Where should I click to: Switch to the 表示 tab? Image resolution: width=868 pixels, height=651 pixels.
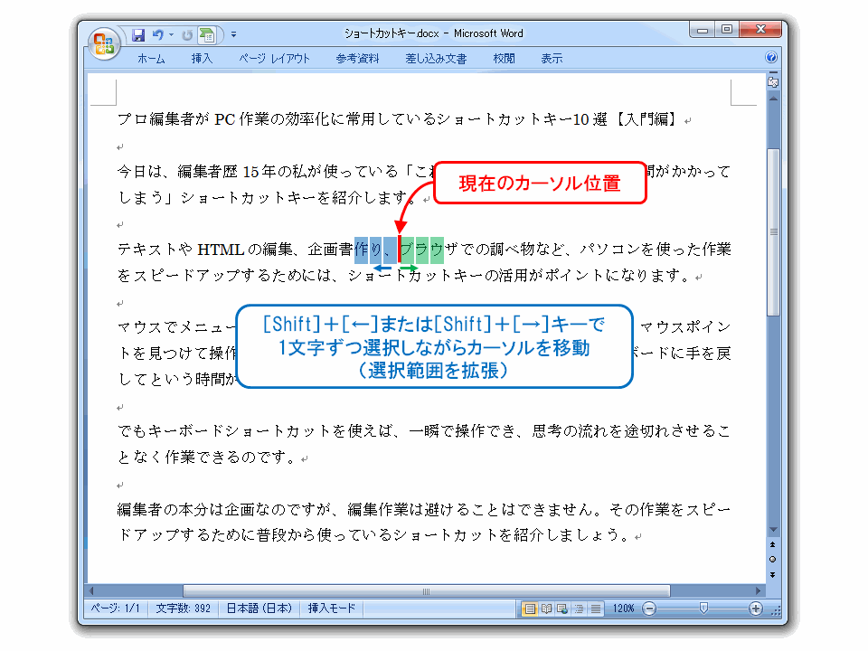pos(552,59)
